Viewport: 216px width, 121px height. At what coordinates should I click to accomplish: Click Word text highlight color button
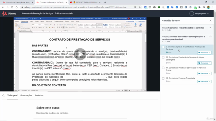click(50, 28)
